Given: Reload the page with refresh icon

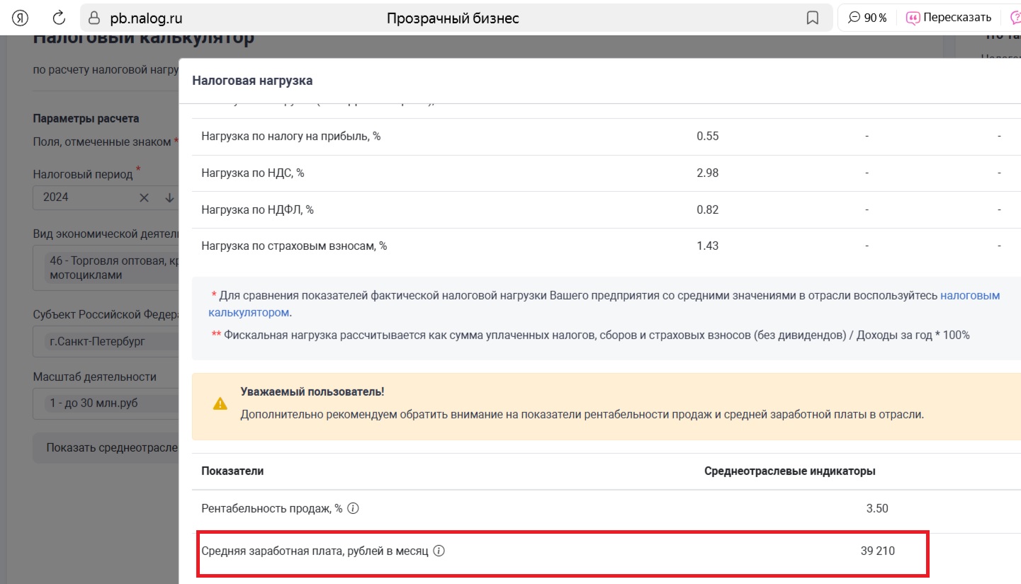Looking at the screenshot, I should (x=60, y=18).
